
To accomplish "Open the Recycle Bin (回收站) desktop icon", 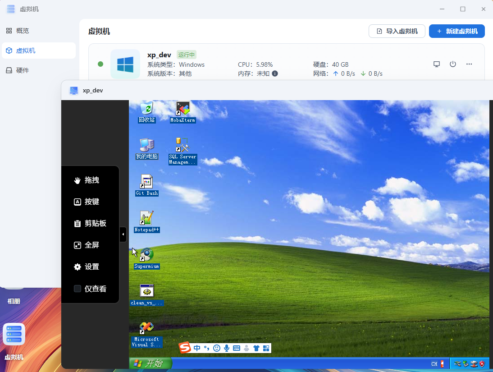I will coord(147,112).
